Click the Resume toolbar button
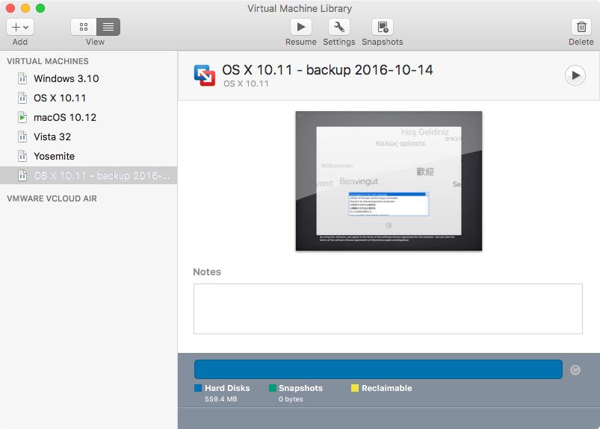Viewport: 600px width, 429px height. [x=301, y=27]
